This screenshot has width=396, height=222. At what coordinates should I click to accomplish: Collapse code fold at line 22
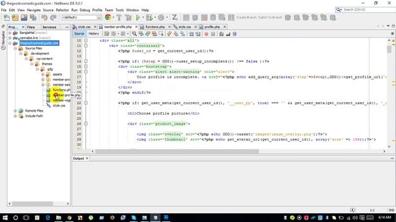(x=86, y=103)
